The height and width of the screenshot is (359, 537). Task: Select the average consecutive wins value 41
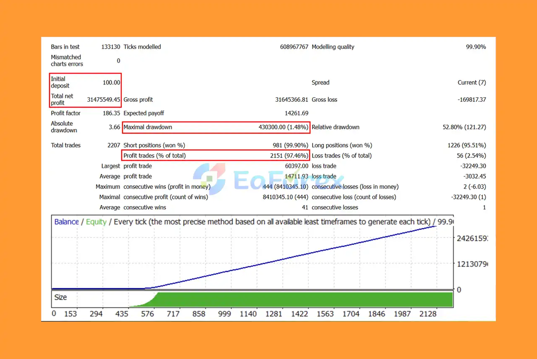tap(305, 207)
